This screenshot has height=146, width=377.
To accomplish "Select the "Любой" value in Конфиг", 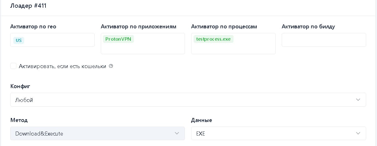I will [x=24, y=100].
